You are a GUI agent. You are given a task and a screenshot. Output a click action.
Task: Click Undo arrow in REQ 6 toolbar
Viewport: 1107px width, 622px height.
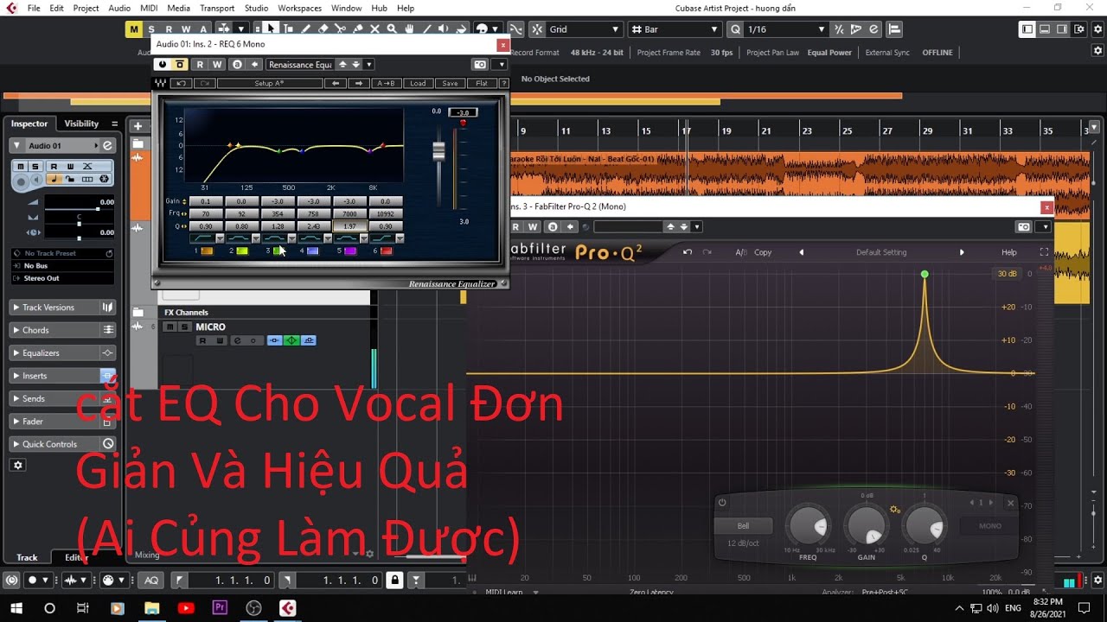(x=181, y=83)
